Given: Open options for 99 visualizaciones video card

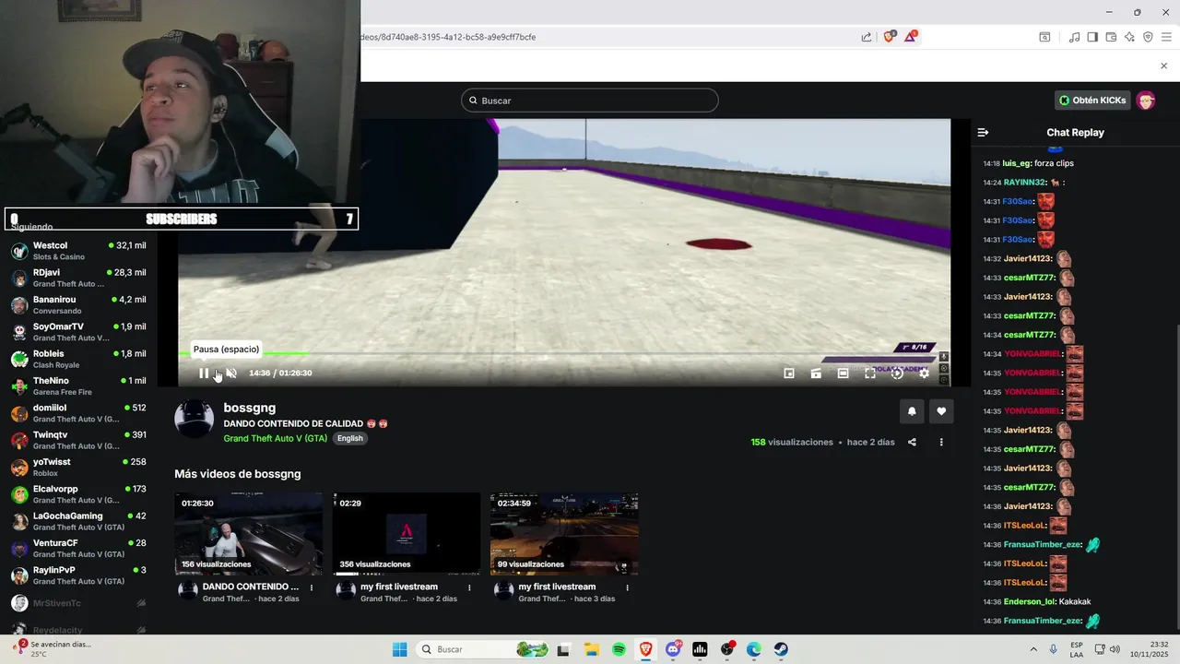Looking at the screenshot, I should click(x=627, y=587).
